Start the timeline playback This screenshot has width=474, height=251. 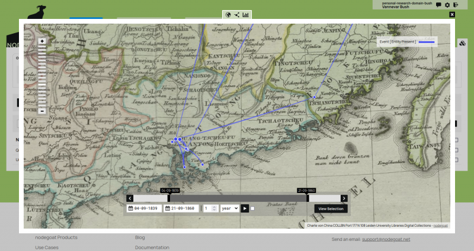click(x=245, y=208)
